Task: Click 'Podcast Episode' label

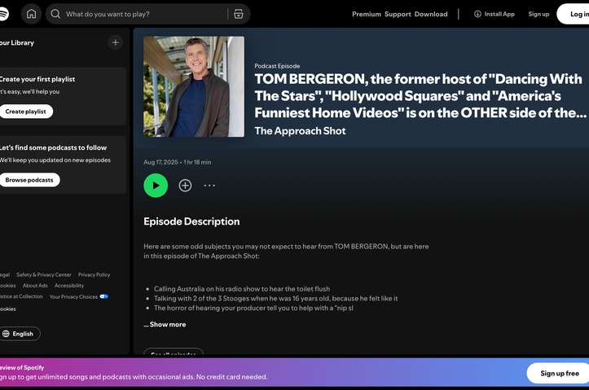Action: (277, 66)
